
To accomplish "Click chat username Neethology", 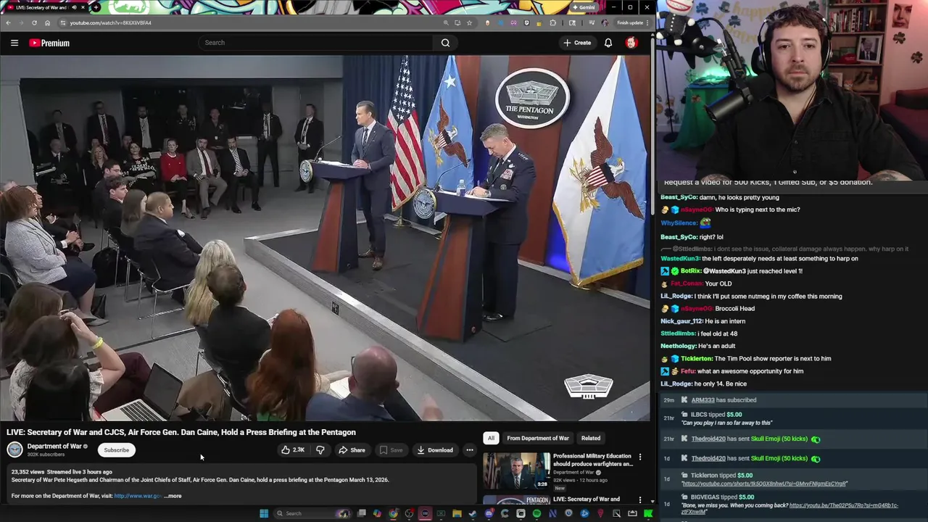I will 678,346.
